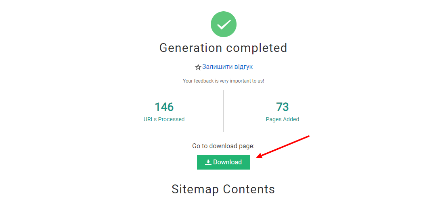Click the star icon beside feedback link
Image resolution: width=421 pixels, height=203 pixels.
coord(198,67)
